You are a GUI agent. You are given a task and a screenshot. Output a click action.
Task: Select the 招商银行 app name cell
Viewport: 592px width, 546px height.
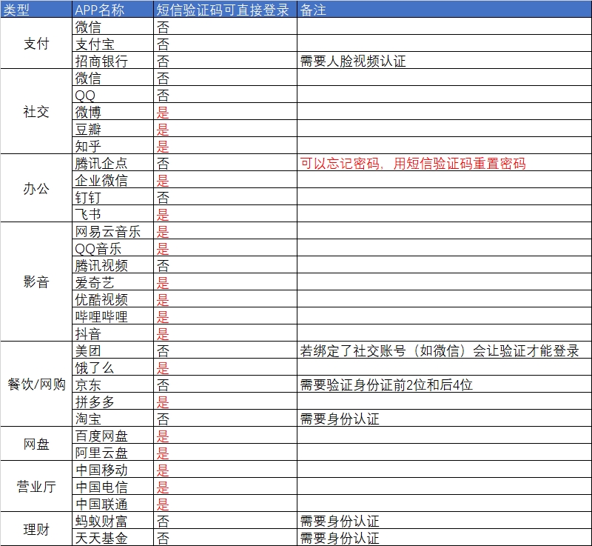coord(113,60)
